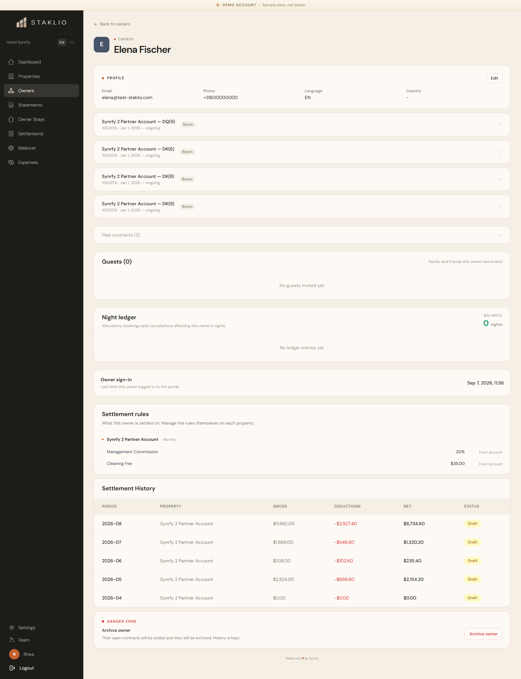
Task: Click Draft status for 2026-04
Action: coord(472,598)
